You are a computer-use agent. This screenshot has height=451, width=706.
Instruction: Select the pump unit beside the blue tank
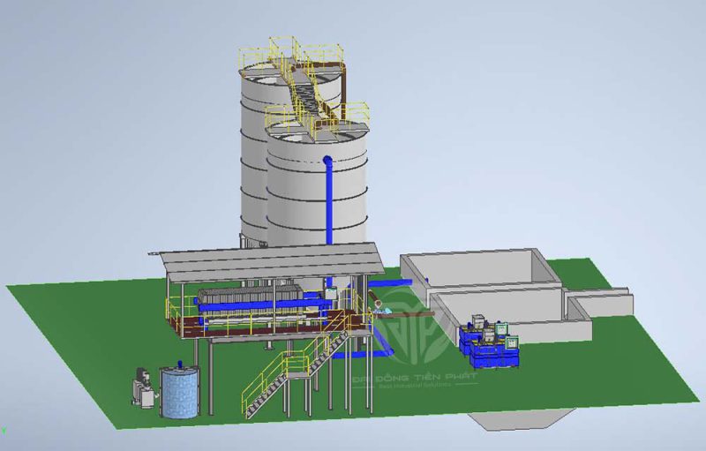click(143, 388)
